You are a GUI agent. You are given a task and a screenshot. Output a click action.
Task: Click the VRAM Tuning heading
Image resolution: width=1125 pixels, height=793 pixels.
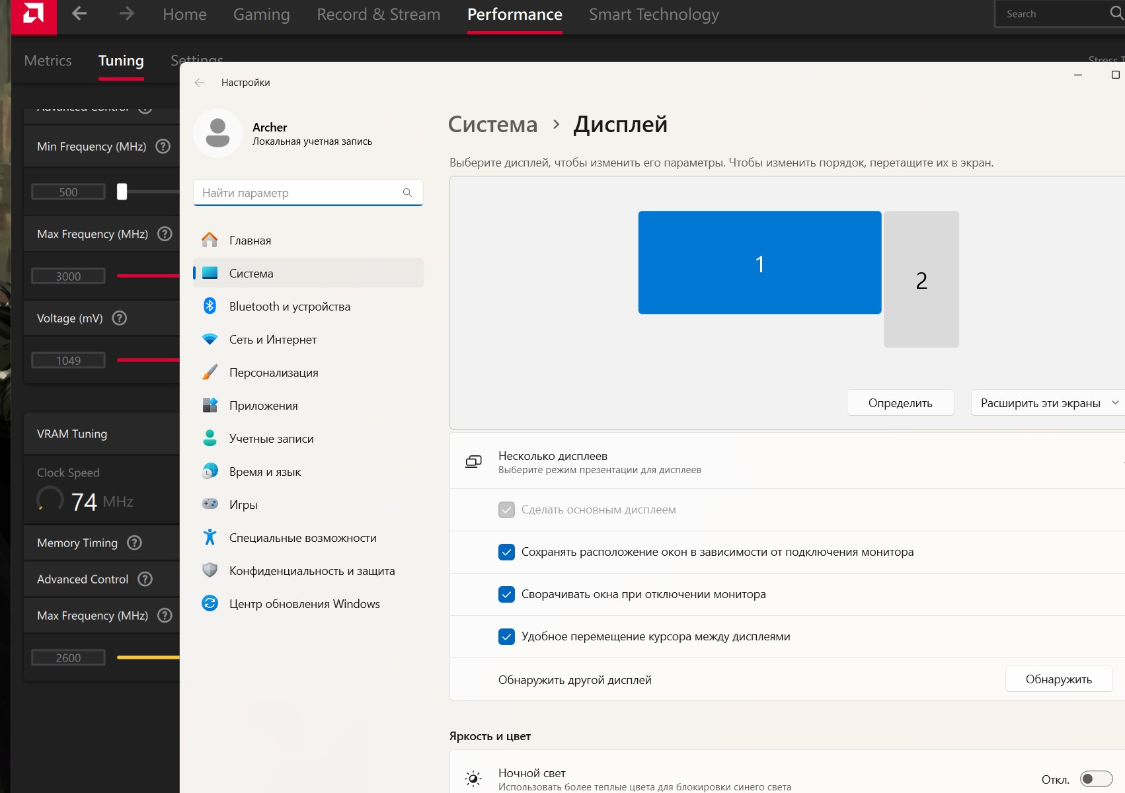[72, 434]
